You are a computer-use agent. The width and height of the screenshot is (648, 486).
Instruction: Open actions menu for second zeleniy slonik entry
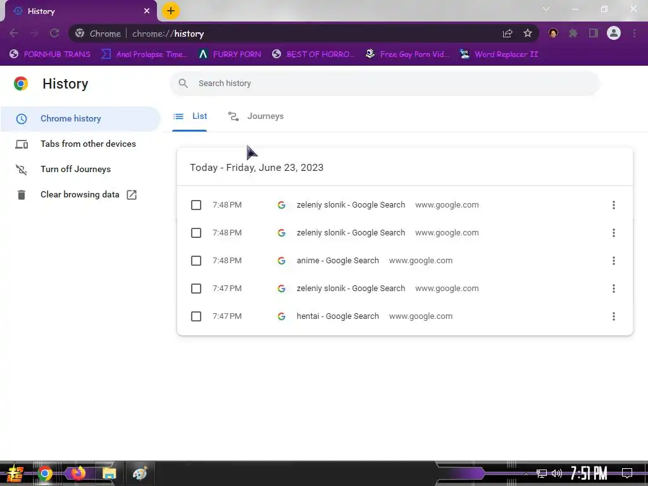click(613, 233)
